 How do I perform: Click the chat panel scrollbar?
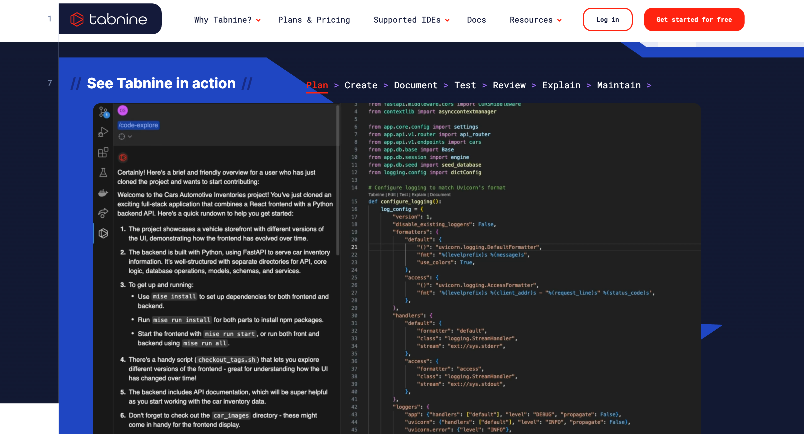point(338,181)
